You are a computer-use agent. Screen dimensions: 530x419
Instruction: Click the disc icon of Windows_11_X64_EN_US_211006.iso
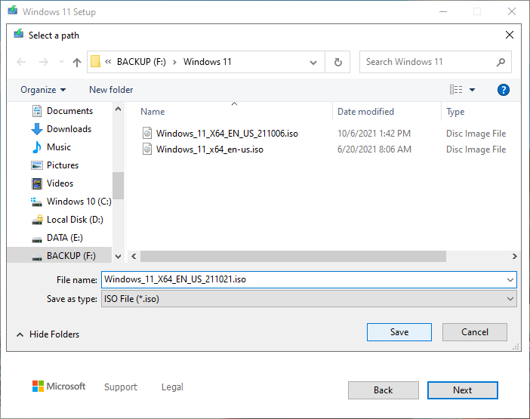(x=147, y=133)
